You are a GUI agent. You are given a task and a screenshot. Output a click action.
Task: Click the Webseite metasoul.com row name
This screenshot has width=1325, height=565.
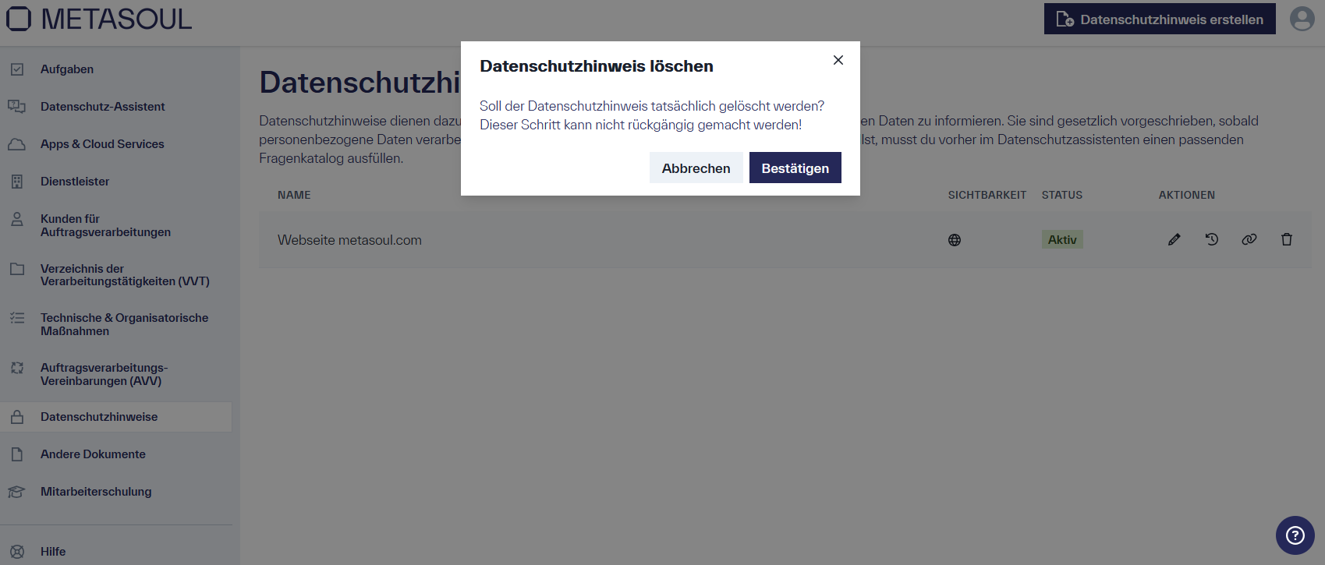(349, 240)
